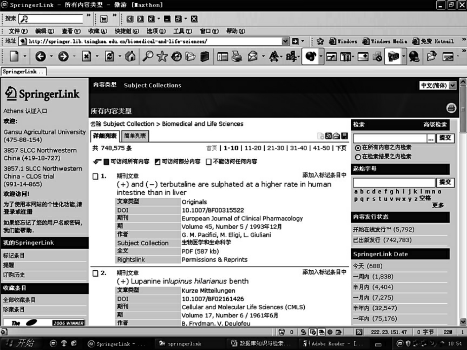The image size is (467, 350).
Task: Switch to the 简单列表 tab
Action: 135,136
